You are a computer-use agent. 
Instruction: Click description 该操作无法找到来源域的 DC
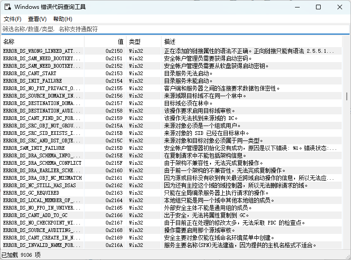click(201, 118)
